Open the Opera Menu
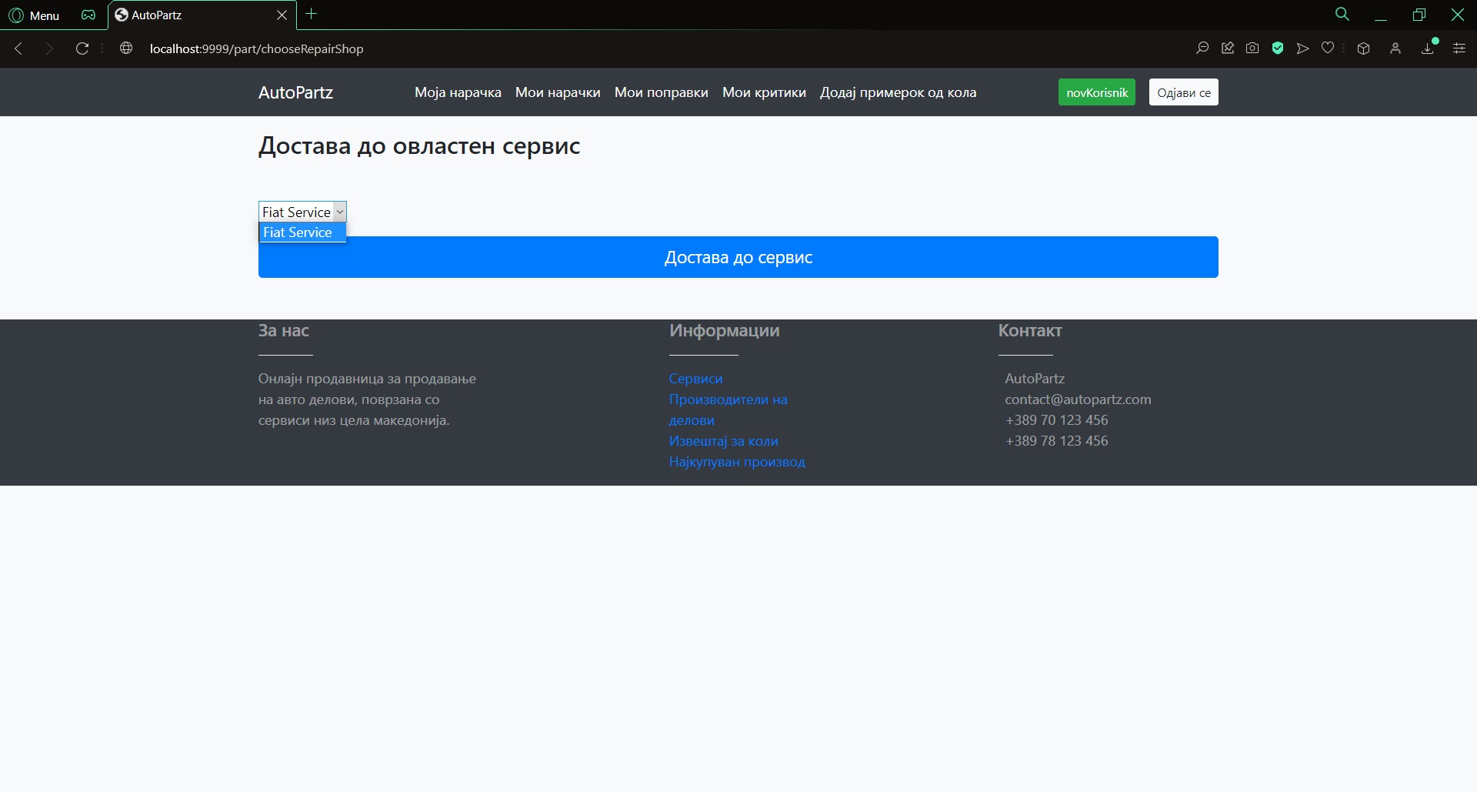1477x792 pixels. (34, 15)
